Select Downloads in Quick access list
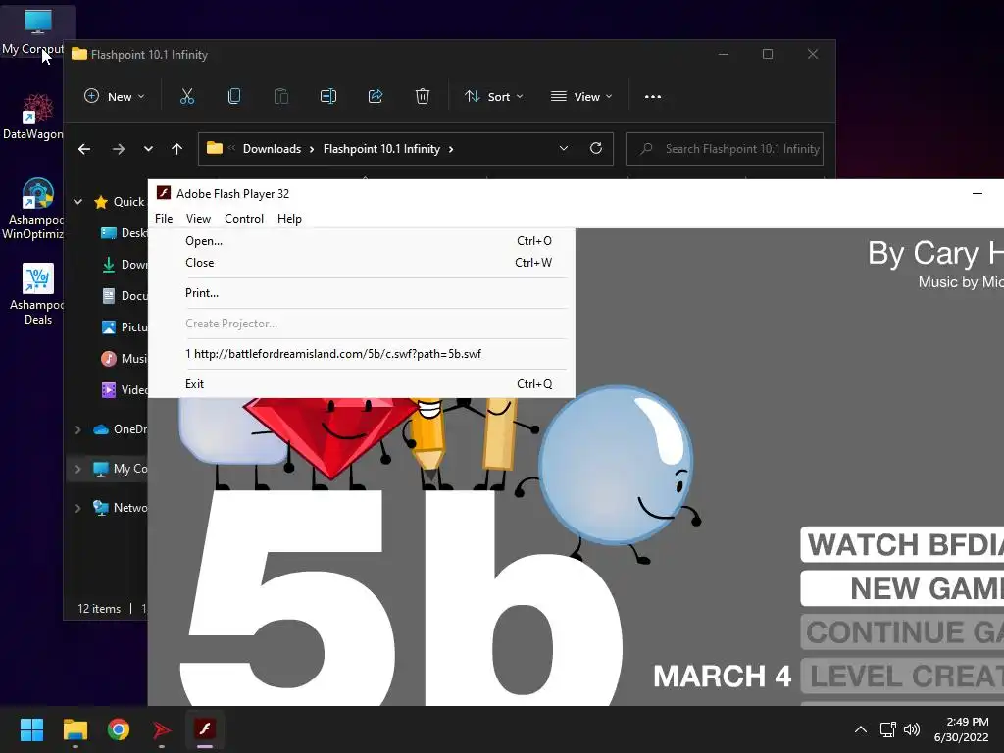The image size is (1004, 753). (125, 265)
